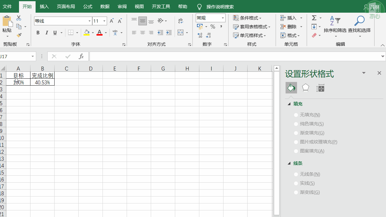Click the Copy icon in clipboard group

click(19, 27)
